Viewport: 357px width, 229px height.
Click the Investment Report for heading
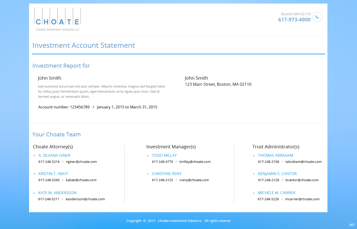pyautogui.click(x=61, y=66)
